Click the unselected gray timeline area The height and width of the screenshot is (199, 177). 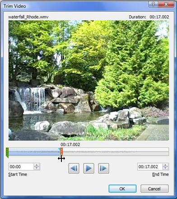(116, 152)
